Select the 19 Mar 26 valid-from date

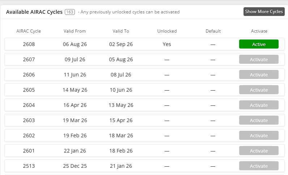(75, 120)
